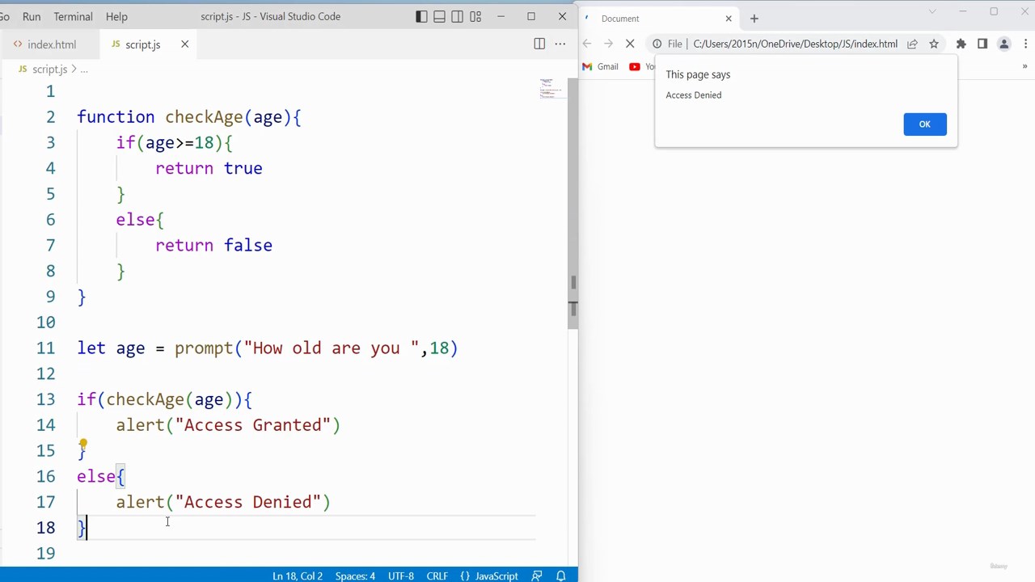The image size is (1035, 582).
Task: Click 'function checkAge(age){' on line 2
Action: [x=189, y=117]
